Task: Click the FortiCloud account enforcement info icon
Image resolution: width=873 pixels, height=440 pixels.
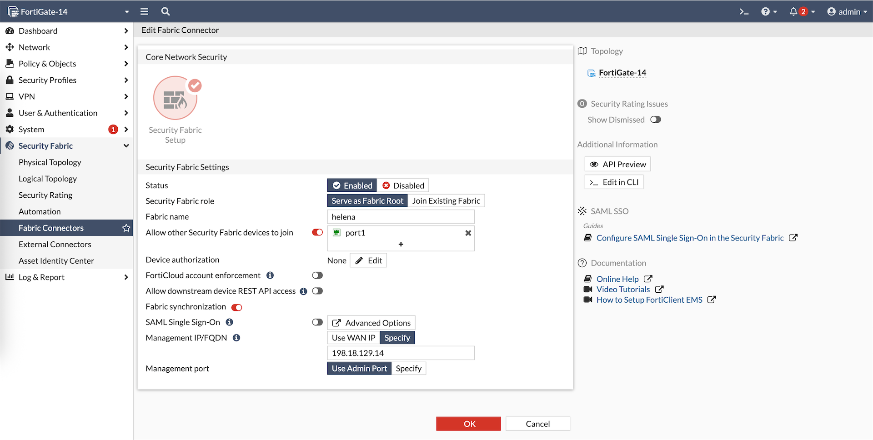Action: pos(270,275)
